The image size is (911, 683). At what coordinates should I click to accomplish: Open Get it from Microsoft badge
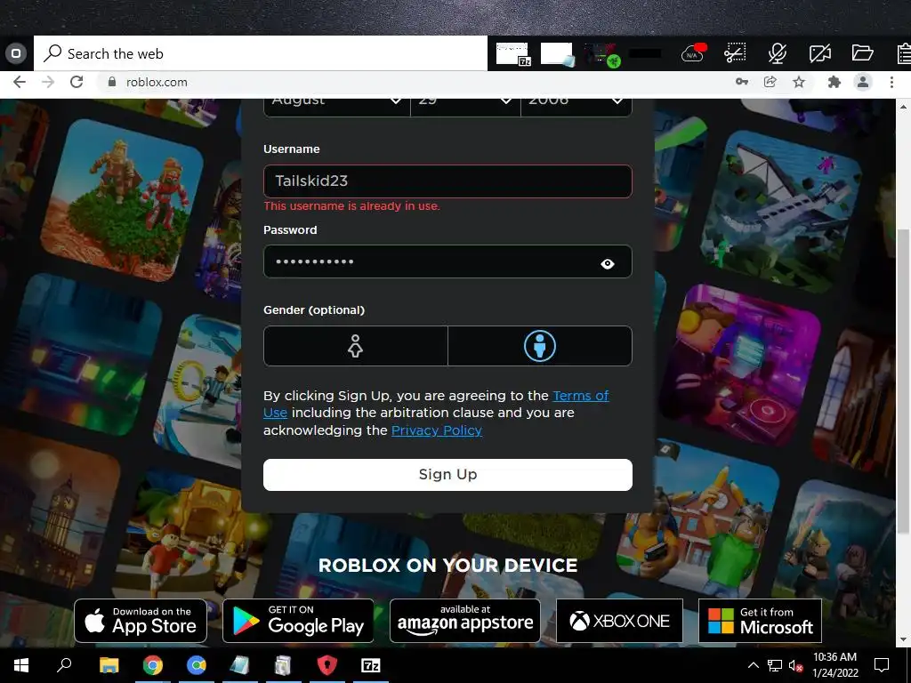[760, 621]
